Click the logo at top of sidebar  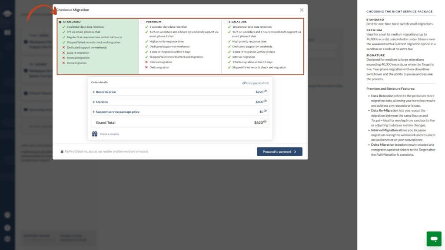[x=7, y=13]
